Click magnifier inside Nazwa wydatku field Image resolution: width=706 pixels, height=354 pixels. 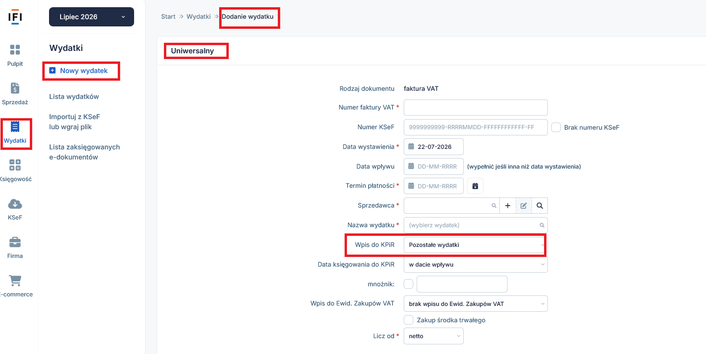point(542,225)
